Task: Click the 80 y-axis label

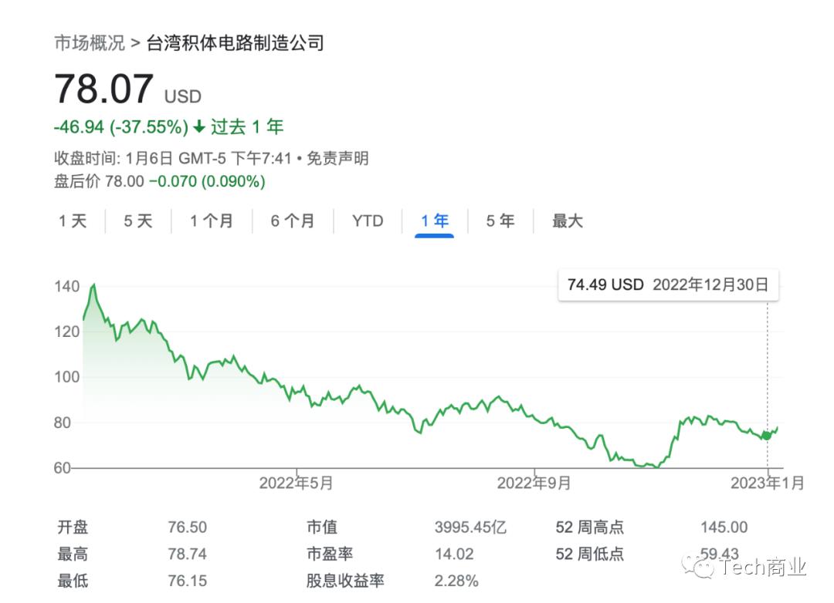Action: 63,423
